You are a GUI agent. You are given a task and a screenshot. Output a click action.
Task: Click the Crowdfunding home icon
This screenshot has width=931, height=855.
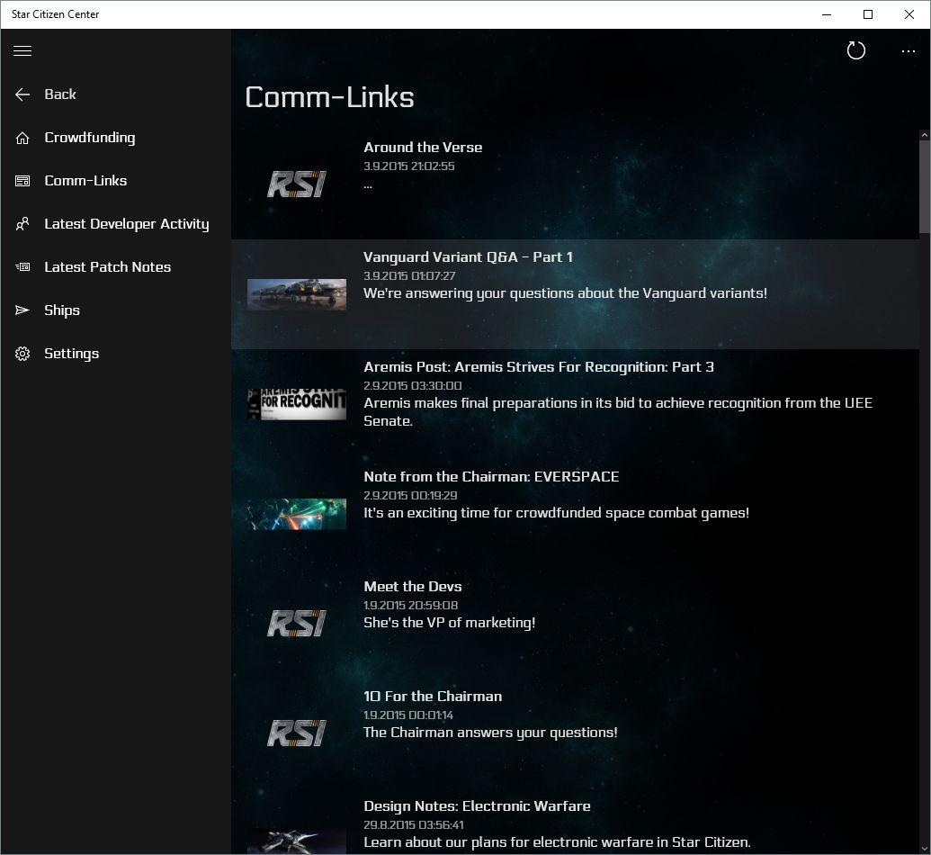pyautogui.click(x=22, y=138)
